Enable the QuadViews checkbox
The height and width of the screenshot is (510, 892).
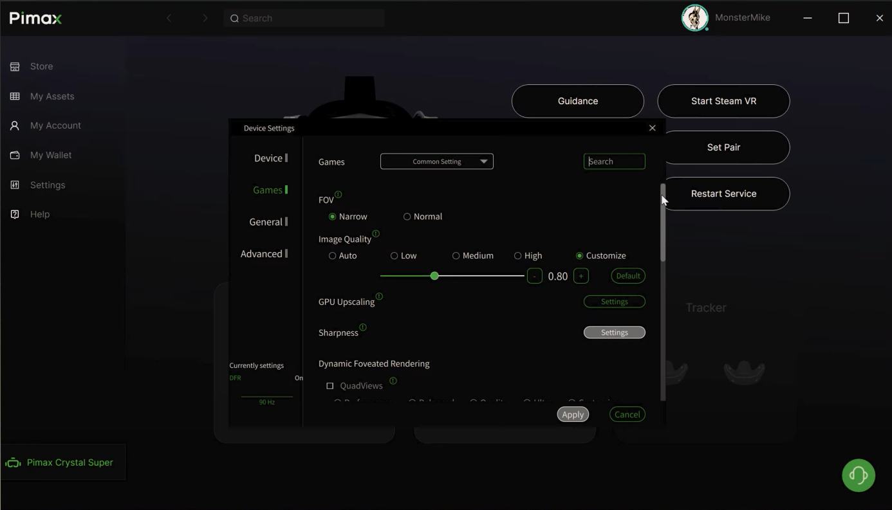point(330,386)
